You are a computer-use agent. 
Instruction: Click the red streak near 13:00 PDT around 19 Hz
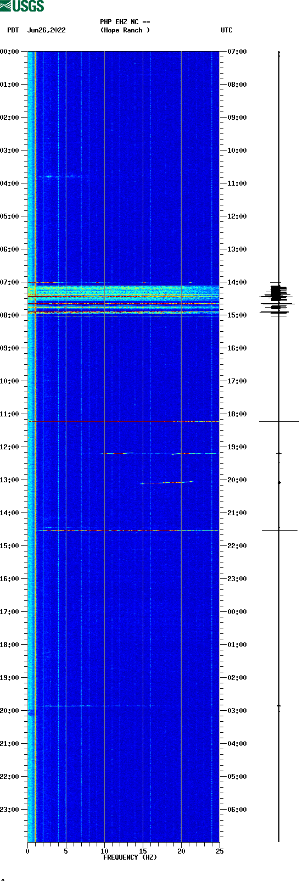pos(168,482)
